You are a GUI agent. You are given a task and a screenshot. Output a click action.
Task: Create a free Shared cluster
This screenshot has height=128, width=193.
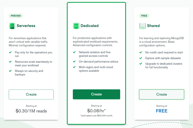[161, 94]
